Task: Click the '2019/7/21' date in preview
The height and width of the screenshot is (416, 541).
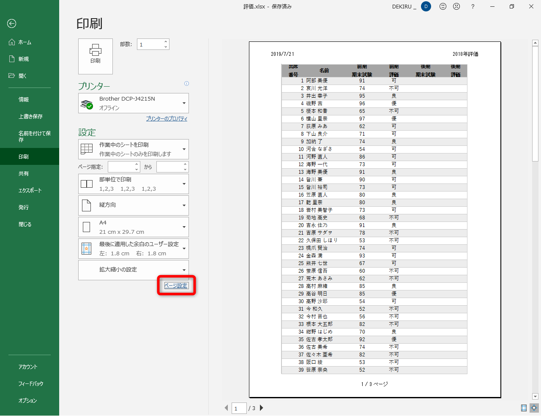Action: (x=282, y=54)
